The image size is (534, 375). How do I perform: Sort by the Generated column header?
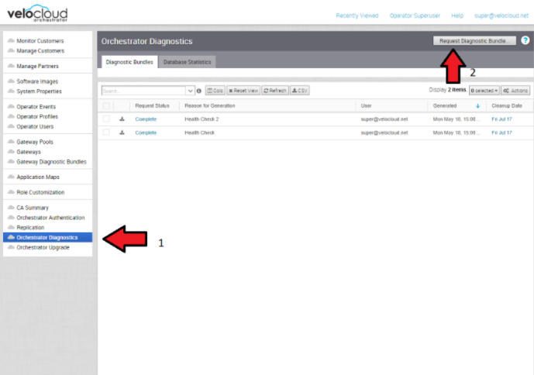coord(445,105)
